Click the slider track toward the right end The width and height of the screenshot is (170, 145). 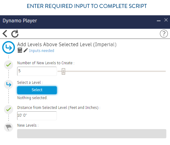(152, 71)
